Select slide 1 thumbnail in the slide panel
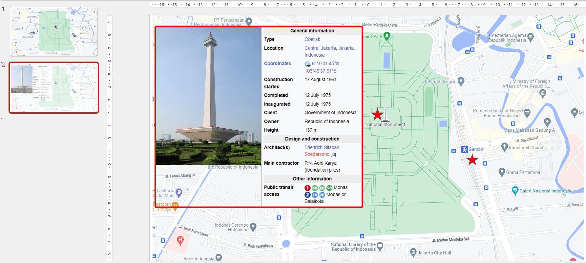 54,31
